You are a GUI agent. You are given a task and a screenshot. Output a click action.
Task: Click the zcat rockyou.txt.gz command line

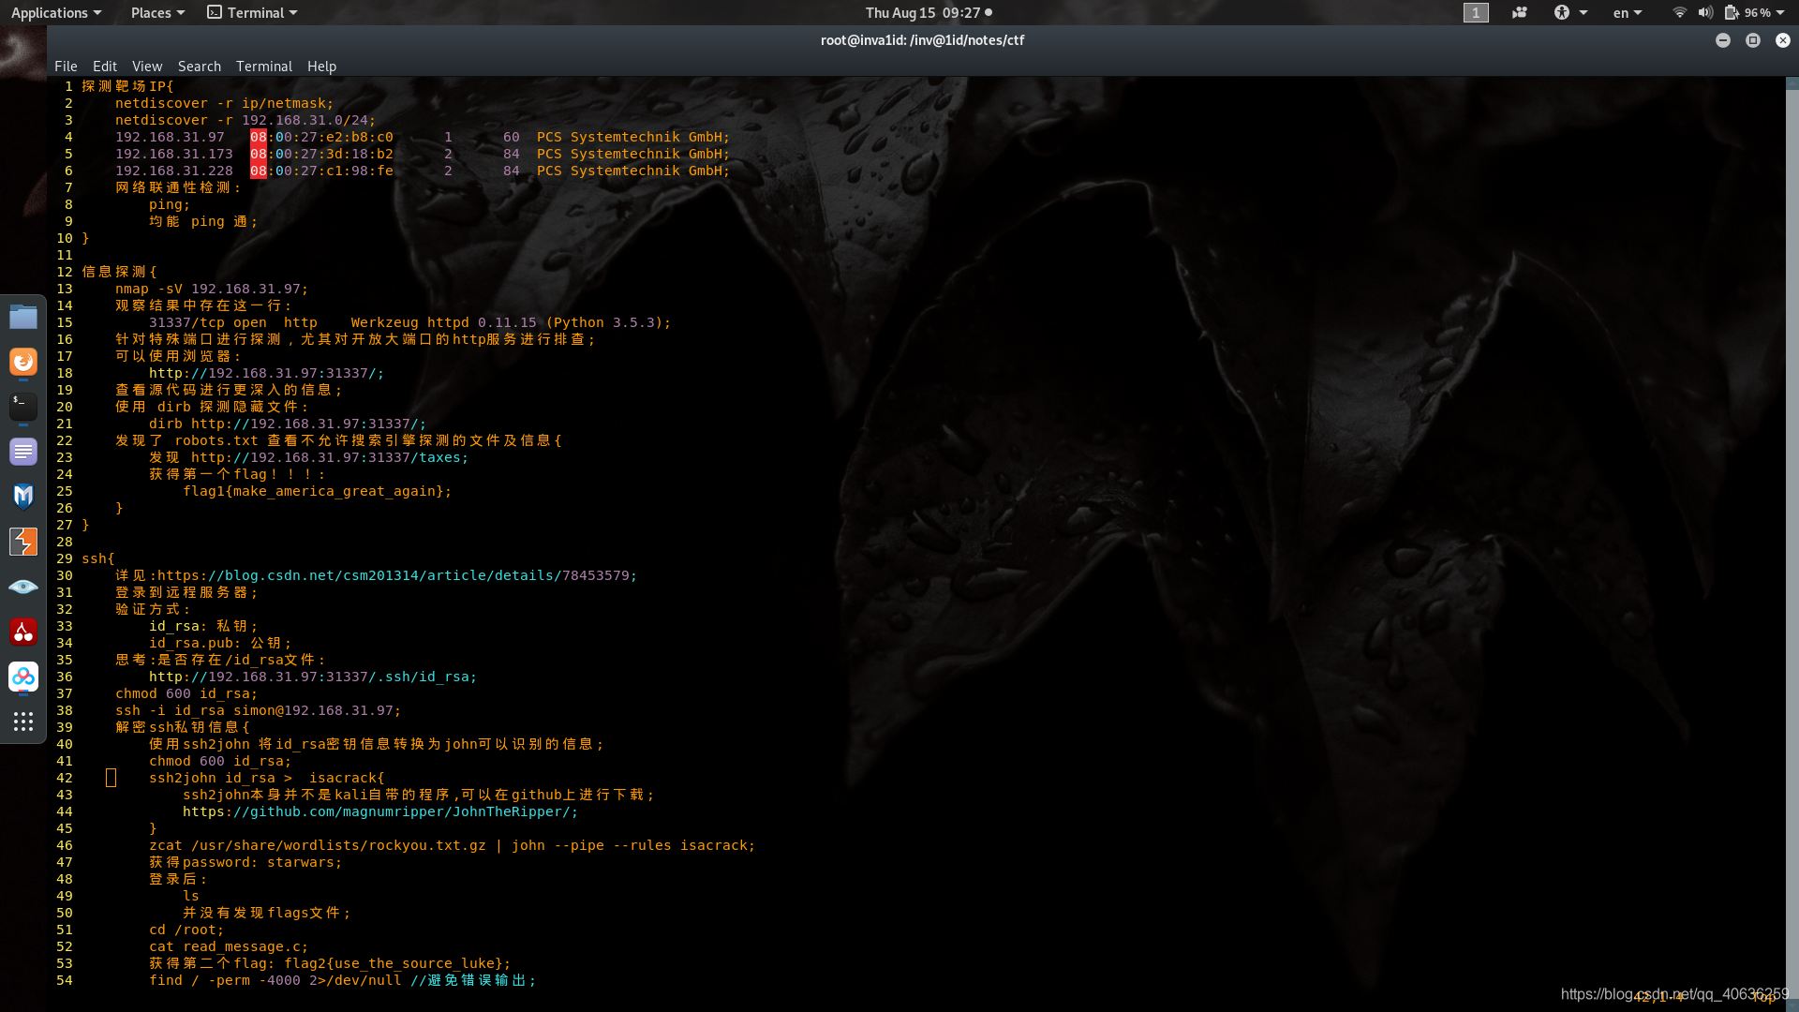coord(453,845)
